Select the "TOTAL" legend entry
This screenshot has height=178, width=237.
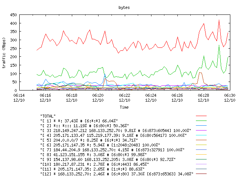48,116
